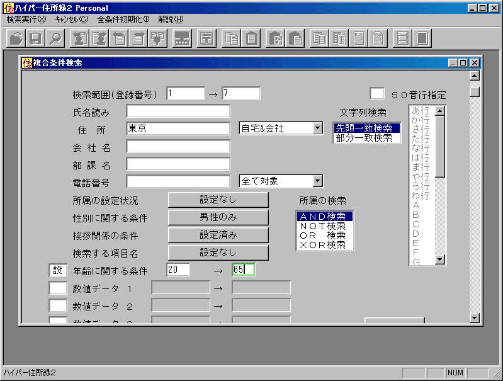Click the wide bar above dotted row icon
The width and height of the screenshot is (503, 381).
pyautogui.click(x=181, y=38)
